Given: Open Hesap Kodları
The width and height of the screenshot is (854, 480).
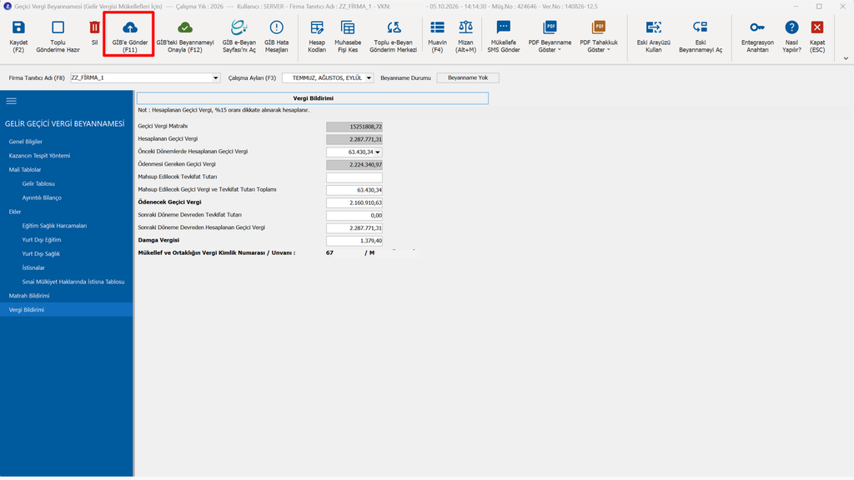Looking at the screenshot, I should pos(317,36).
